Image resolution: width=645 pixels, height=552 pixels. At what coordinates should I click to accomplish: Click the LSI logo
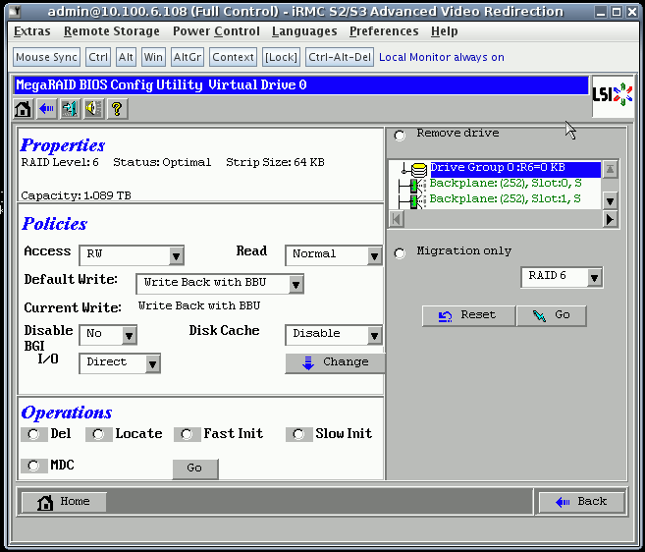tap(613, 95)
